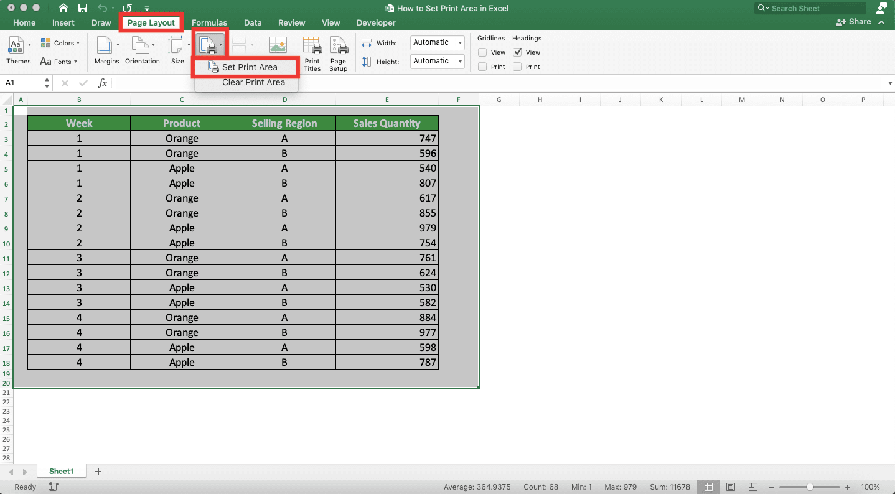Select column G header
895x494 pixels.
[x=499, y=100]
